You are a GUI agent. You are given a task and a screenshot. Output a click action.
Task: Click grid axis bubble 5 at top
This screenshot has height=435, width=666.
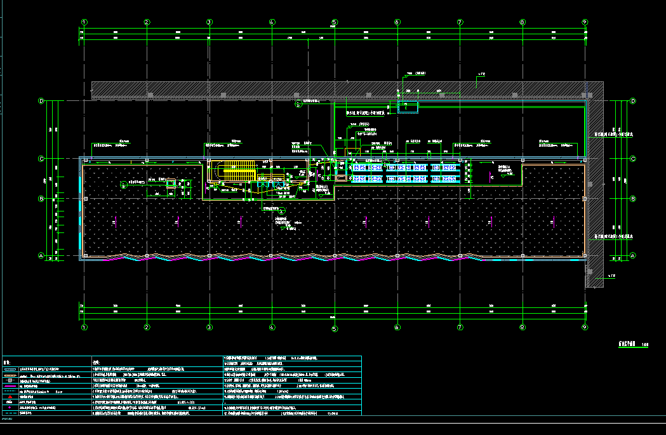(x=335, y=22)
